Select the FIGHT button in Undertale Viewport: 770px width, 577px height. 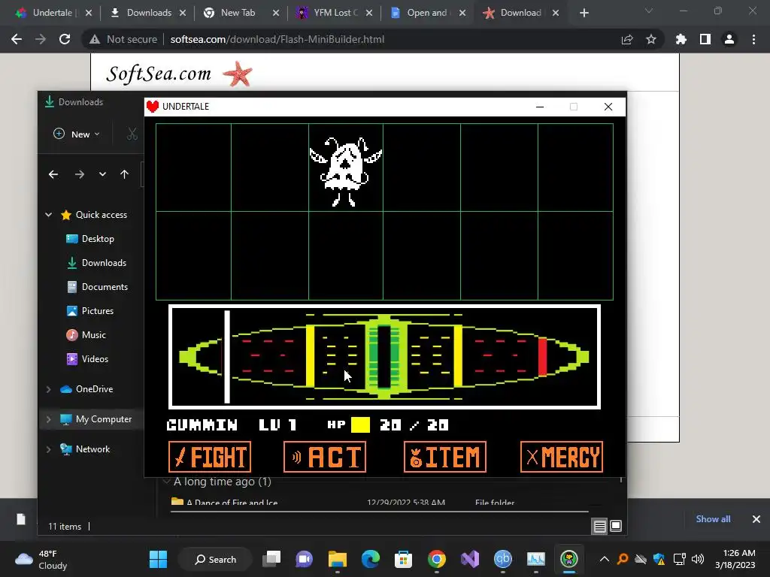tap(210, 457)
